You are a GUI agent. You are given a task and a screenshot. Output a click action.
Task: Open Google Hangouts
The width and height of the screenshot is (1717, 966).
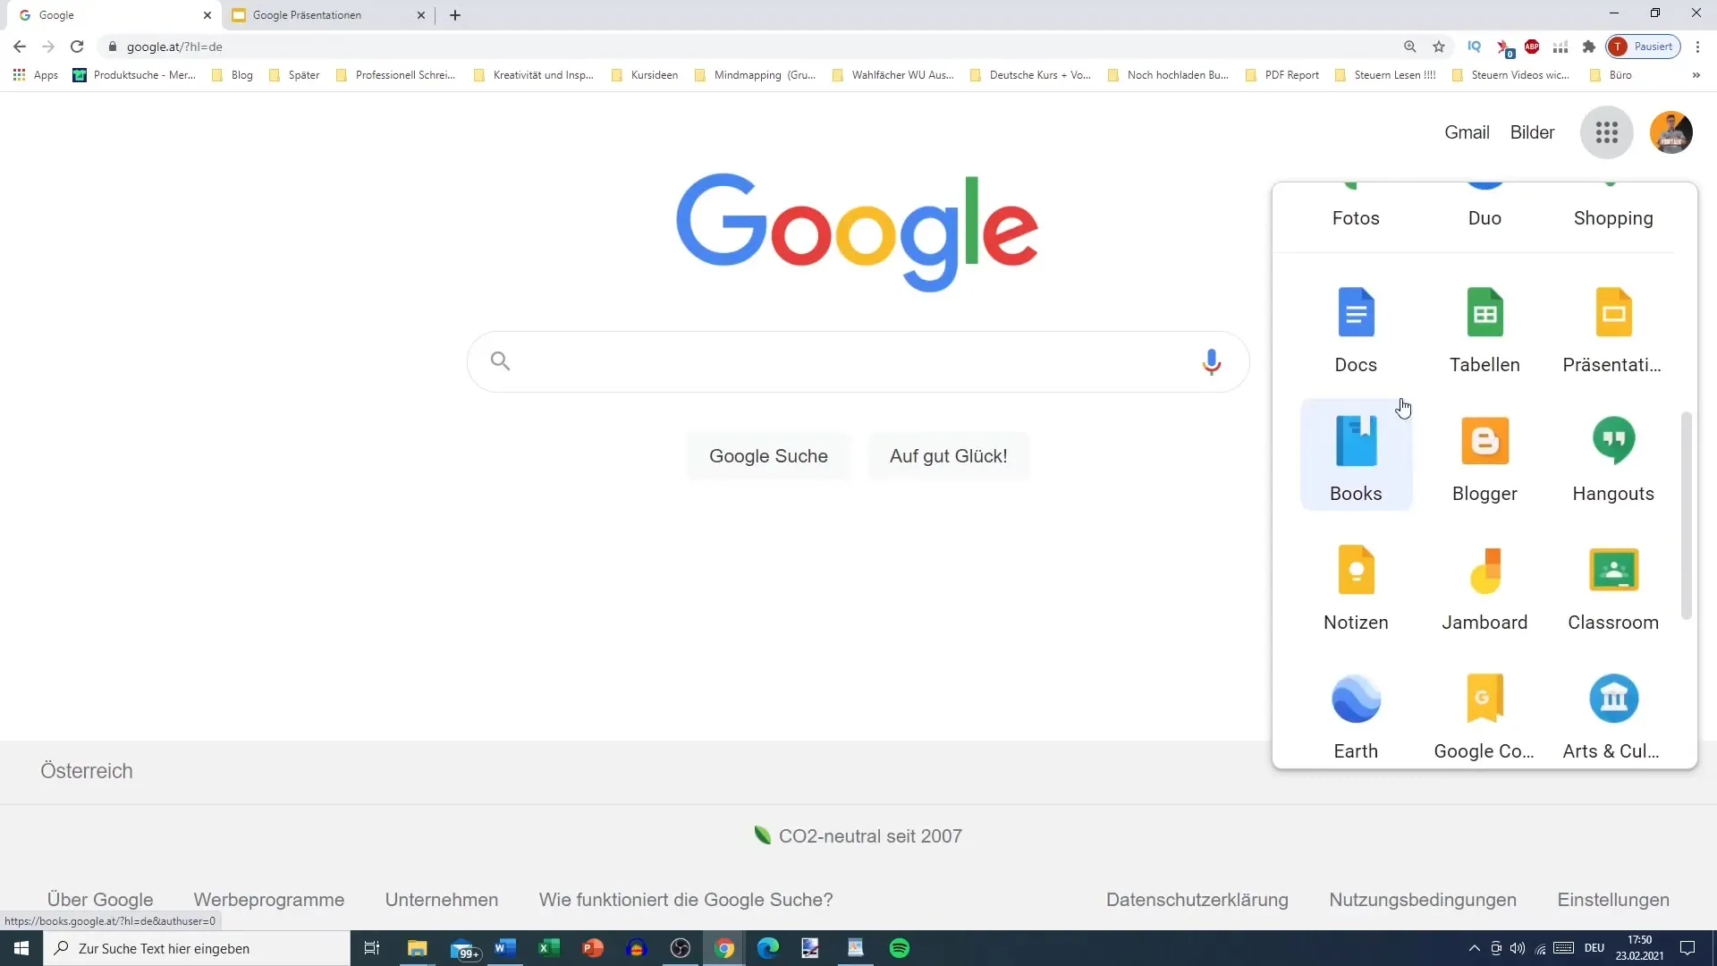point(1614,458)
